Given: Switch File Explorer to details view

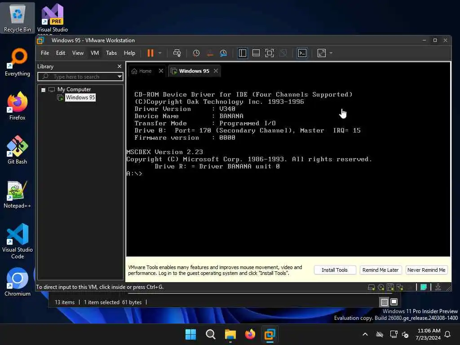Looking at the screenshot, I should click(x=385, y=302).
